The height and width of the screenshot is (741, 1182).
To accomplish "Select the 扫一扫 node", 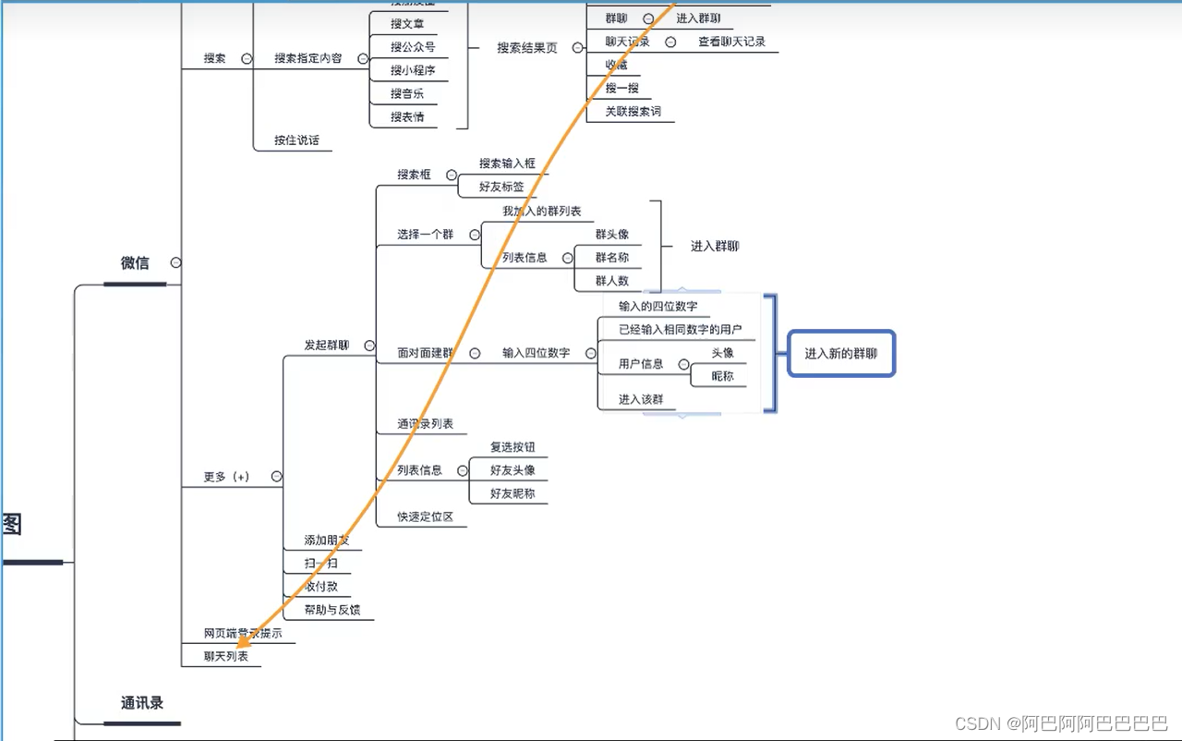I will tap(321, 564).
